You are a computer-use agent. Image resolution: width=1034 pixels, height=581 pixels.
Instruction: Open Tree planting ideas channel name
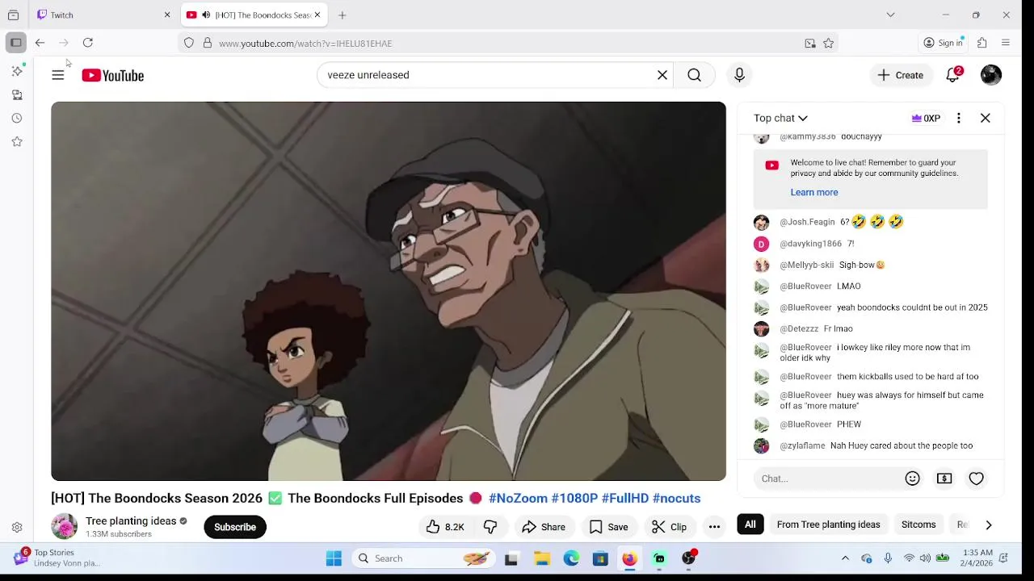[131, 521]
